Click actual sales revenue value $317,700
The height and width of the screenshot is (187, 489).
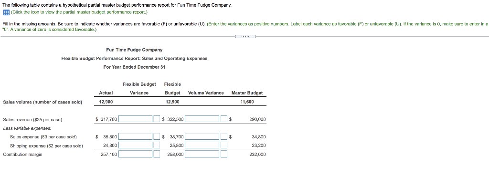pyautogui.click(x=106, y=119)
